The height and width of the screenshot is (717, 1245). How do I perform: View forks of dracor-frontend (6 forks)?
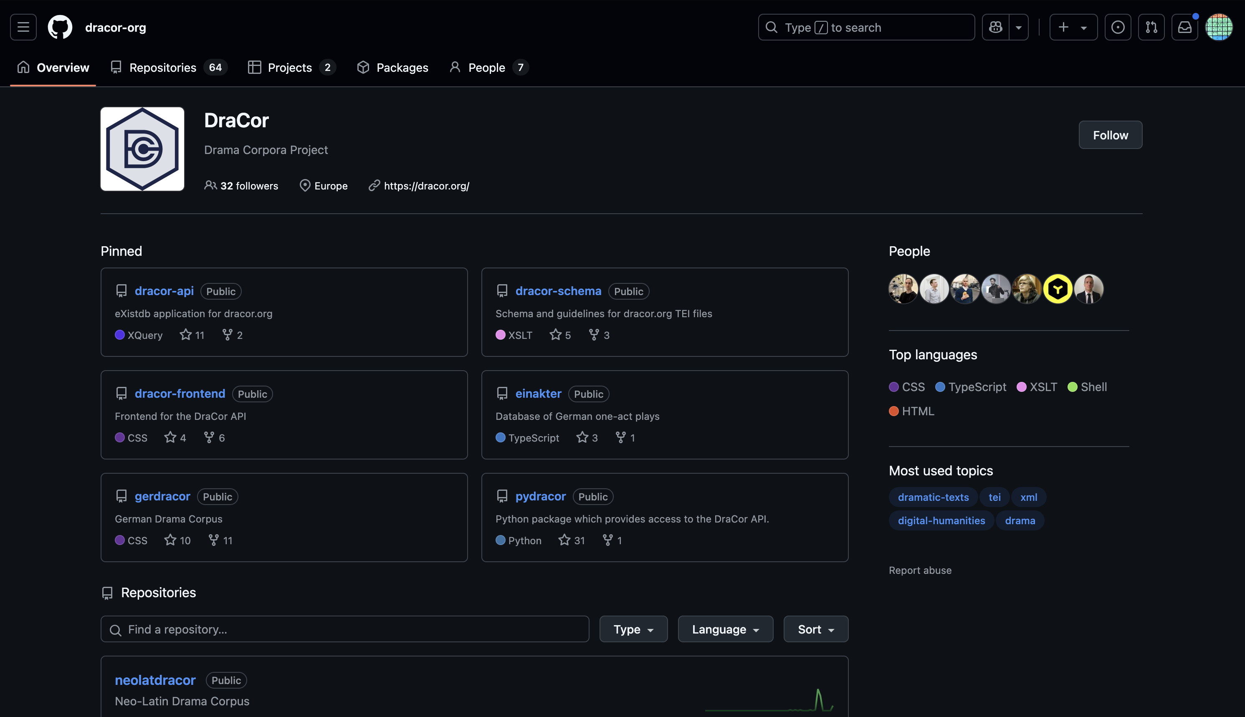click(214, 438)
